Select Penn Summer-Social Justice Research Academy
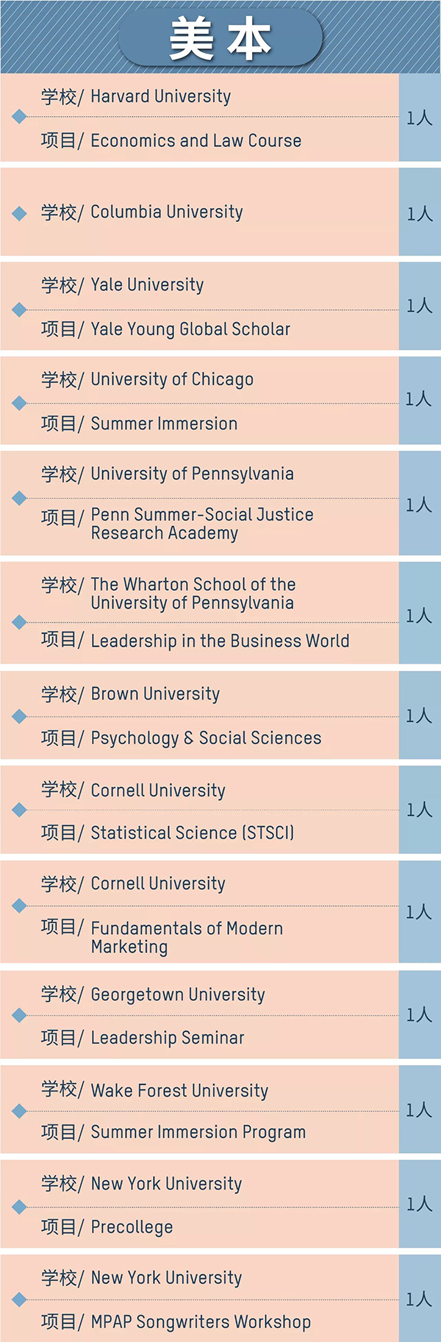This screenshot has width=441, height=1342. (x=202, y=523)
